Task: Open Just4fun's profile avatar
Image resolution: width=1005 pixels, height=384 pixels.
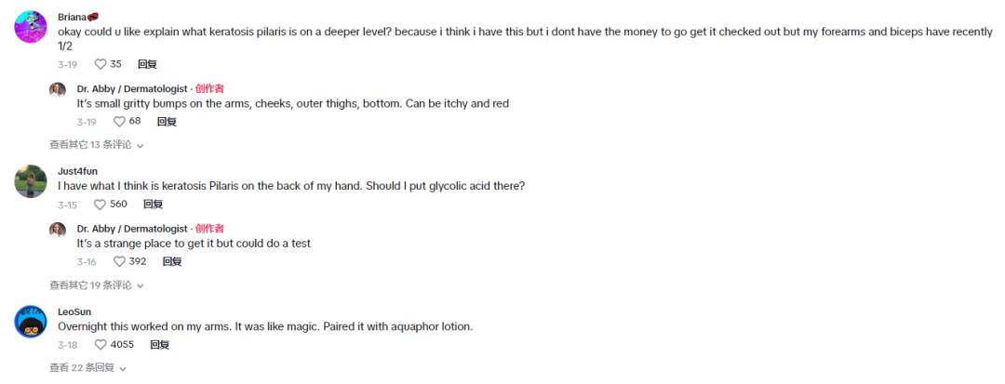Action: 31,181
